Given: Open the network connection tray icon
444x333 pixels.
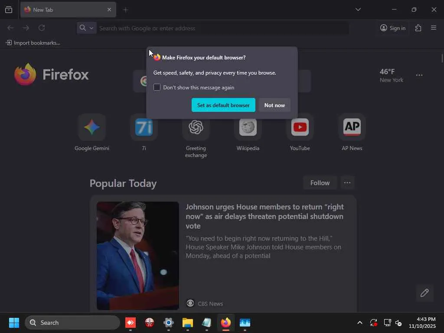Looking at the screenshot, I should (387, 323).
